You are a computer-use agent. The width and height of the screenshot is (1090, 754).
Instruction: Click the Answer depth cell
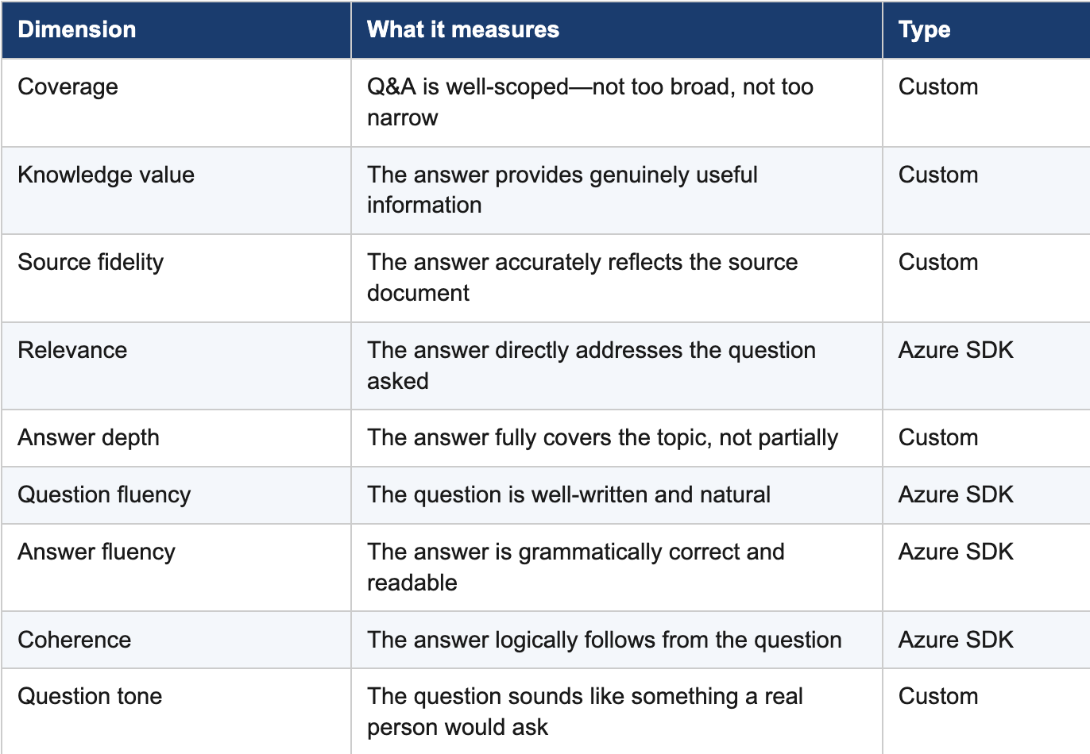coord(88,438)
